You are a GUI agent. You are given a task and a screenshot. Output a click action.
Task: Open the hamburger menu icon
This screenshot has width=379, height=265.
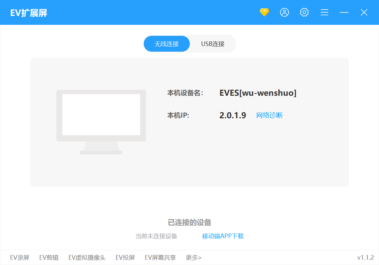324,12
